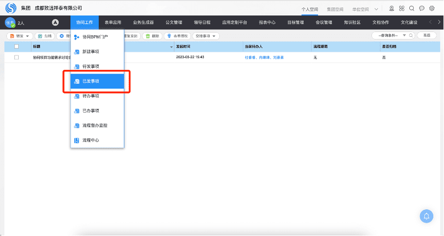Click the 流程期限 column header
Screen dimensions: 444x236
click(321, 46)
